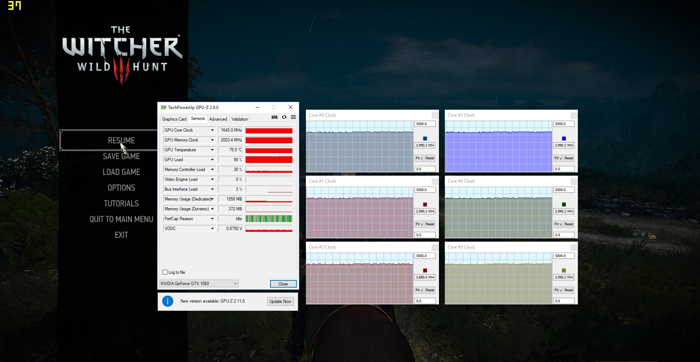Close the Core #5 Clock graph window

pos(573,247)
